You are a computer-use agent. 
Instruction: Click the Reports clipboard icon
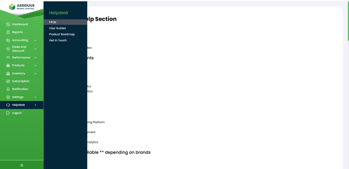click(8, 32)
